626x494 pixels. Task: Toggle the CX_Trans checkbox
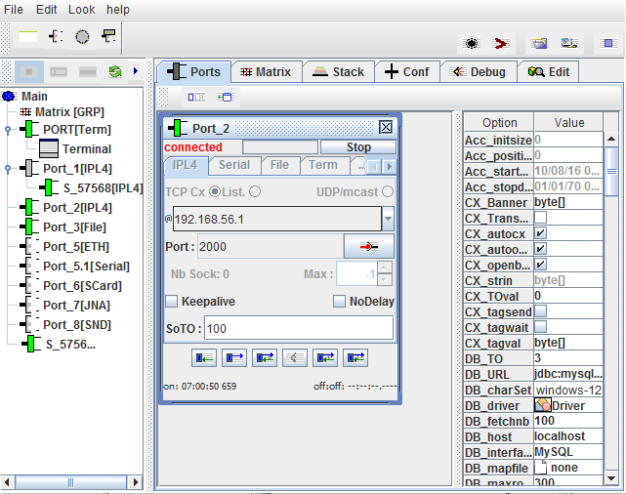pyautogui.click(x=540, y=218)
